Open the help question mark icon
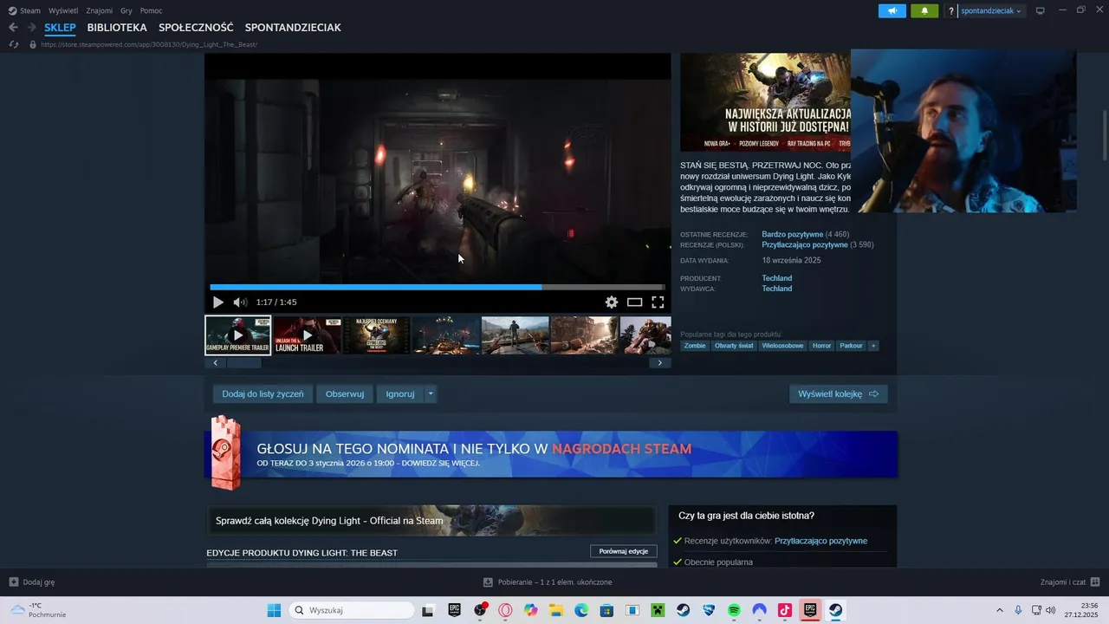Viewport: 1109px width, 624px height. point(951,11)
